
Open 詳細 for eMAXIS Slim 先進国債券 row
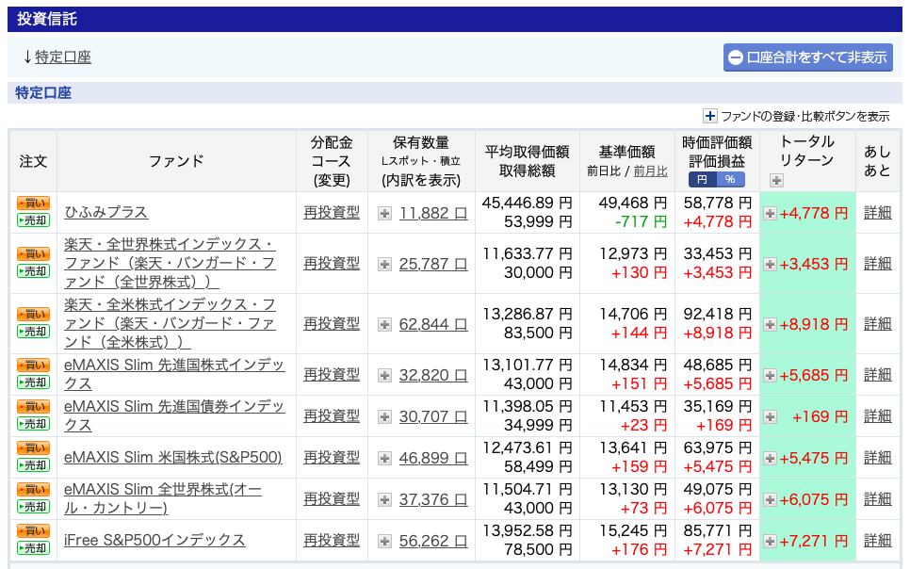coord(878,415)
